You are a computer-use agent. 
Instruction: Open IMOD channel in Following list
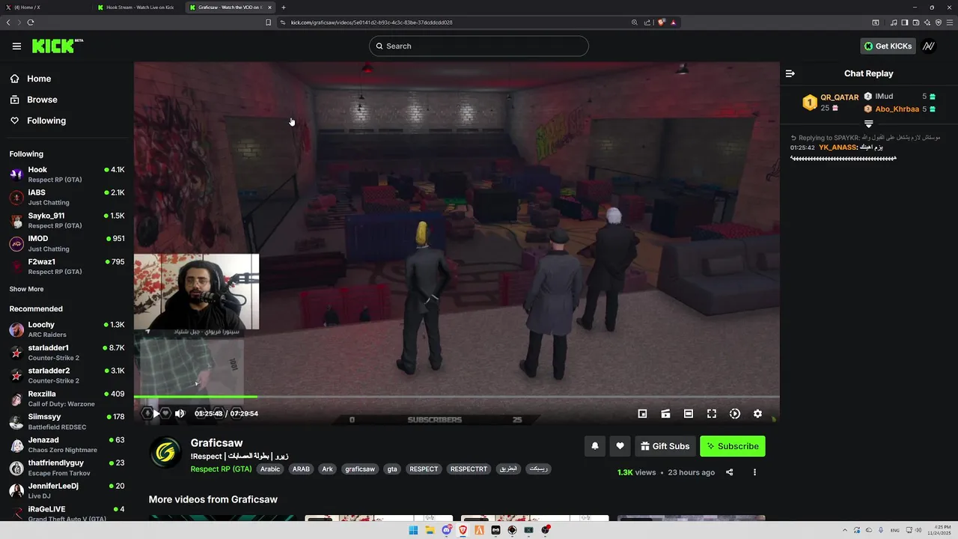pos(67,244)
